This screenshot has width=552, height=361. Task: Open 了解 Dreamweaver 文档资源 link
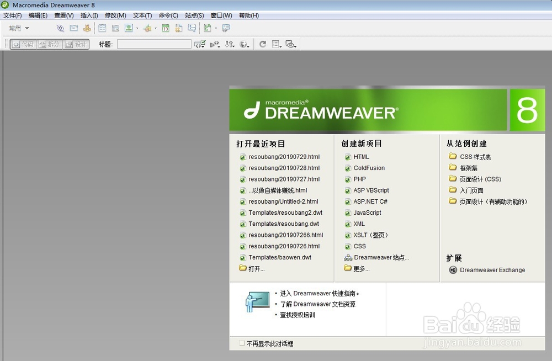pyautogui.click(x=317, y=304)
